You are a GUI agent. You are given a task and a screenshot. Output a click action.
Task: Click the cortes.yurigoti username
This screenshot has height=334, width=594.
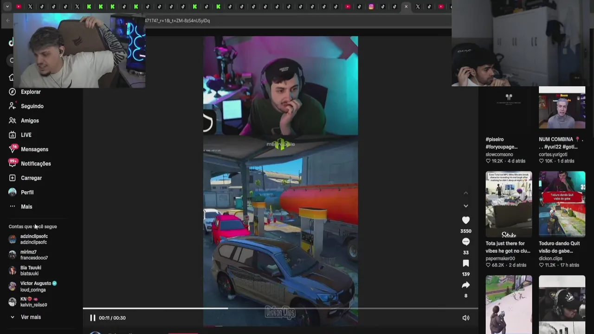click(553, 154)
